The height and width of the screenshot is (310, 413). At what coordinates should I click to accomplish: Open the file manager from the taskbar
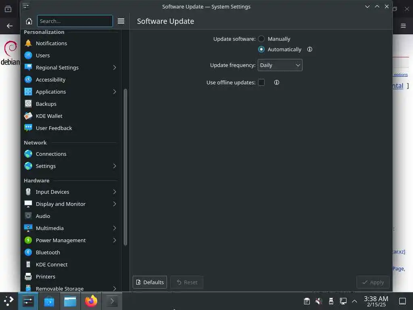pos(70,301)
